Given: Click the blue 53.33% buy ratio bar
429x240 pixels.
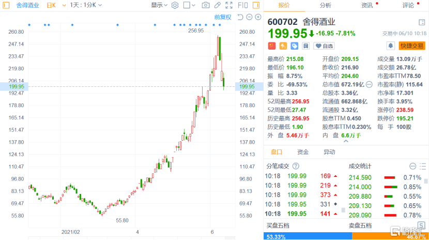Looking at the screenshot, I should (308, 236).
